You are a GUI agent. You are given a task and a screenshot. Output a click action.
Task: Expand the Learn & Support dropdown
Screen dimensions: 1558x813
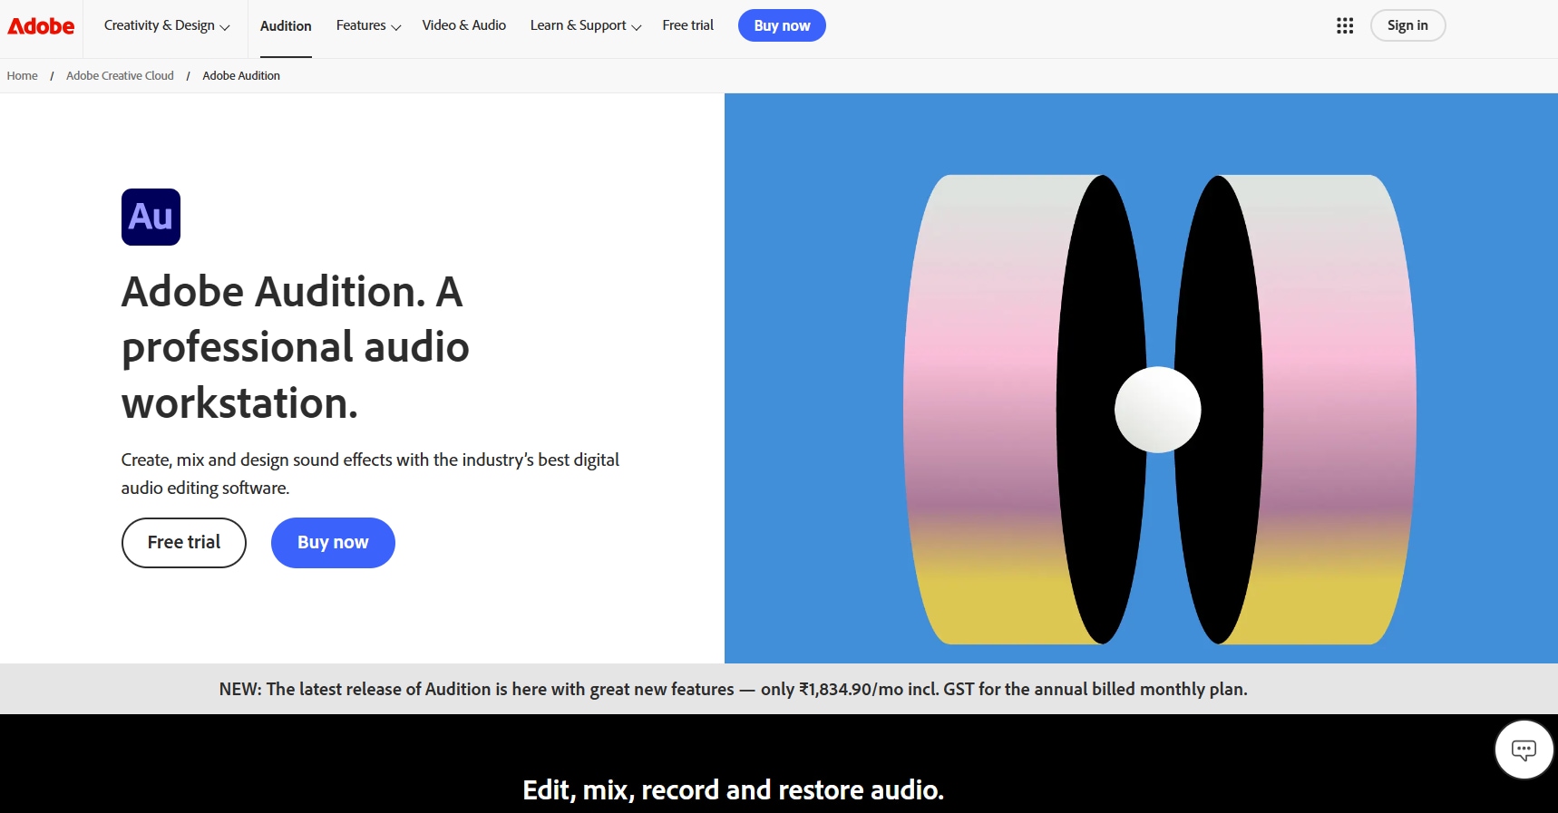point(586,25)
